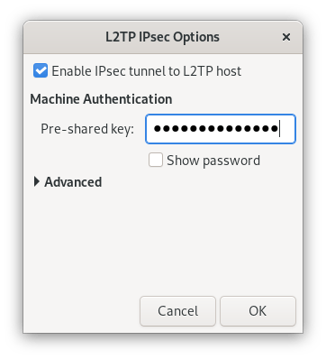Click the "Enable IPsec tunnel to L2TP host" label

tap(147, 71)
